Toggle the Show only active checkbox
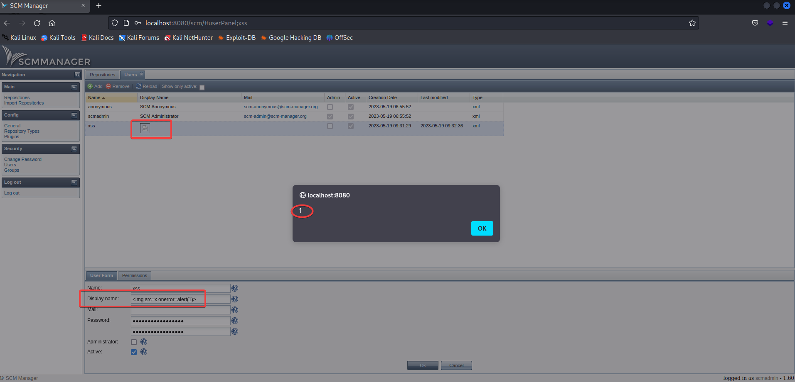The width and height of the screenshot is (795, 382). click(x=202, y=87)
